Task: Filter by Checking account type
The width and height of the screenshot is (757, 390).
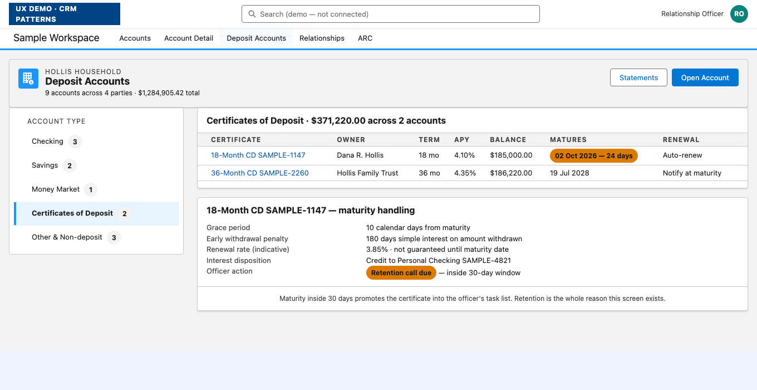Action: [x=96, y=142]
